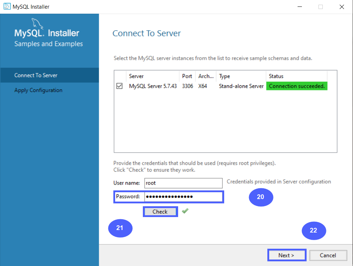Click the blue marker labeled 20

pyautogui.click(x=261, y=197)
